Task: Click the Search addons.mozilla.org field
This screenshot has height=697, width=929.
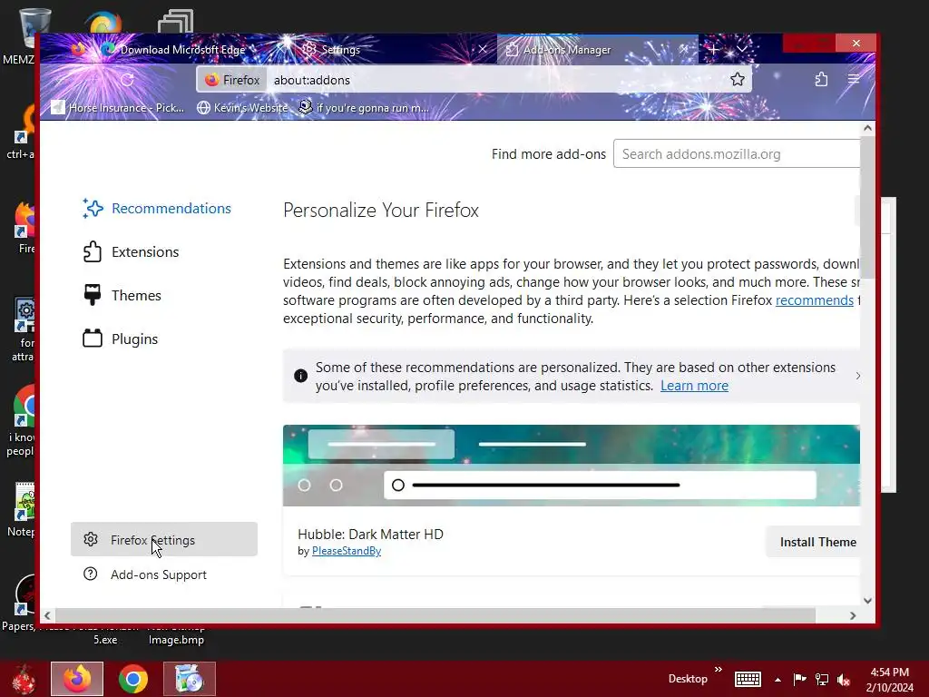Action: pos(737,154)
